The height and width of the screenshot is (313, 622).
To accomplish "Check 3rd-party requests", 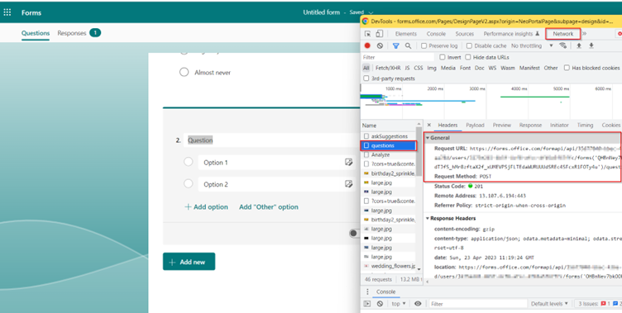I will (366, 78).
